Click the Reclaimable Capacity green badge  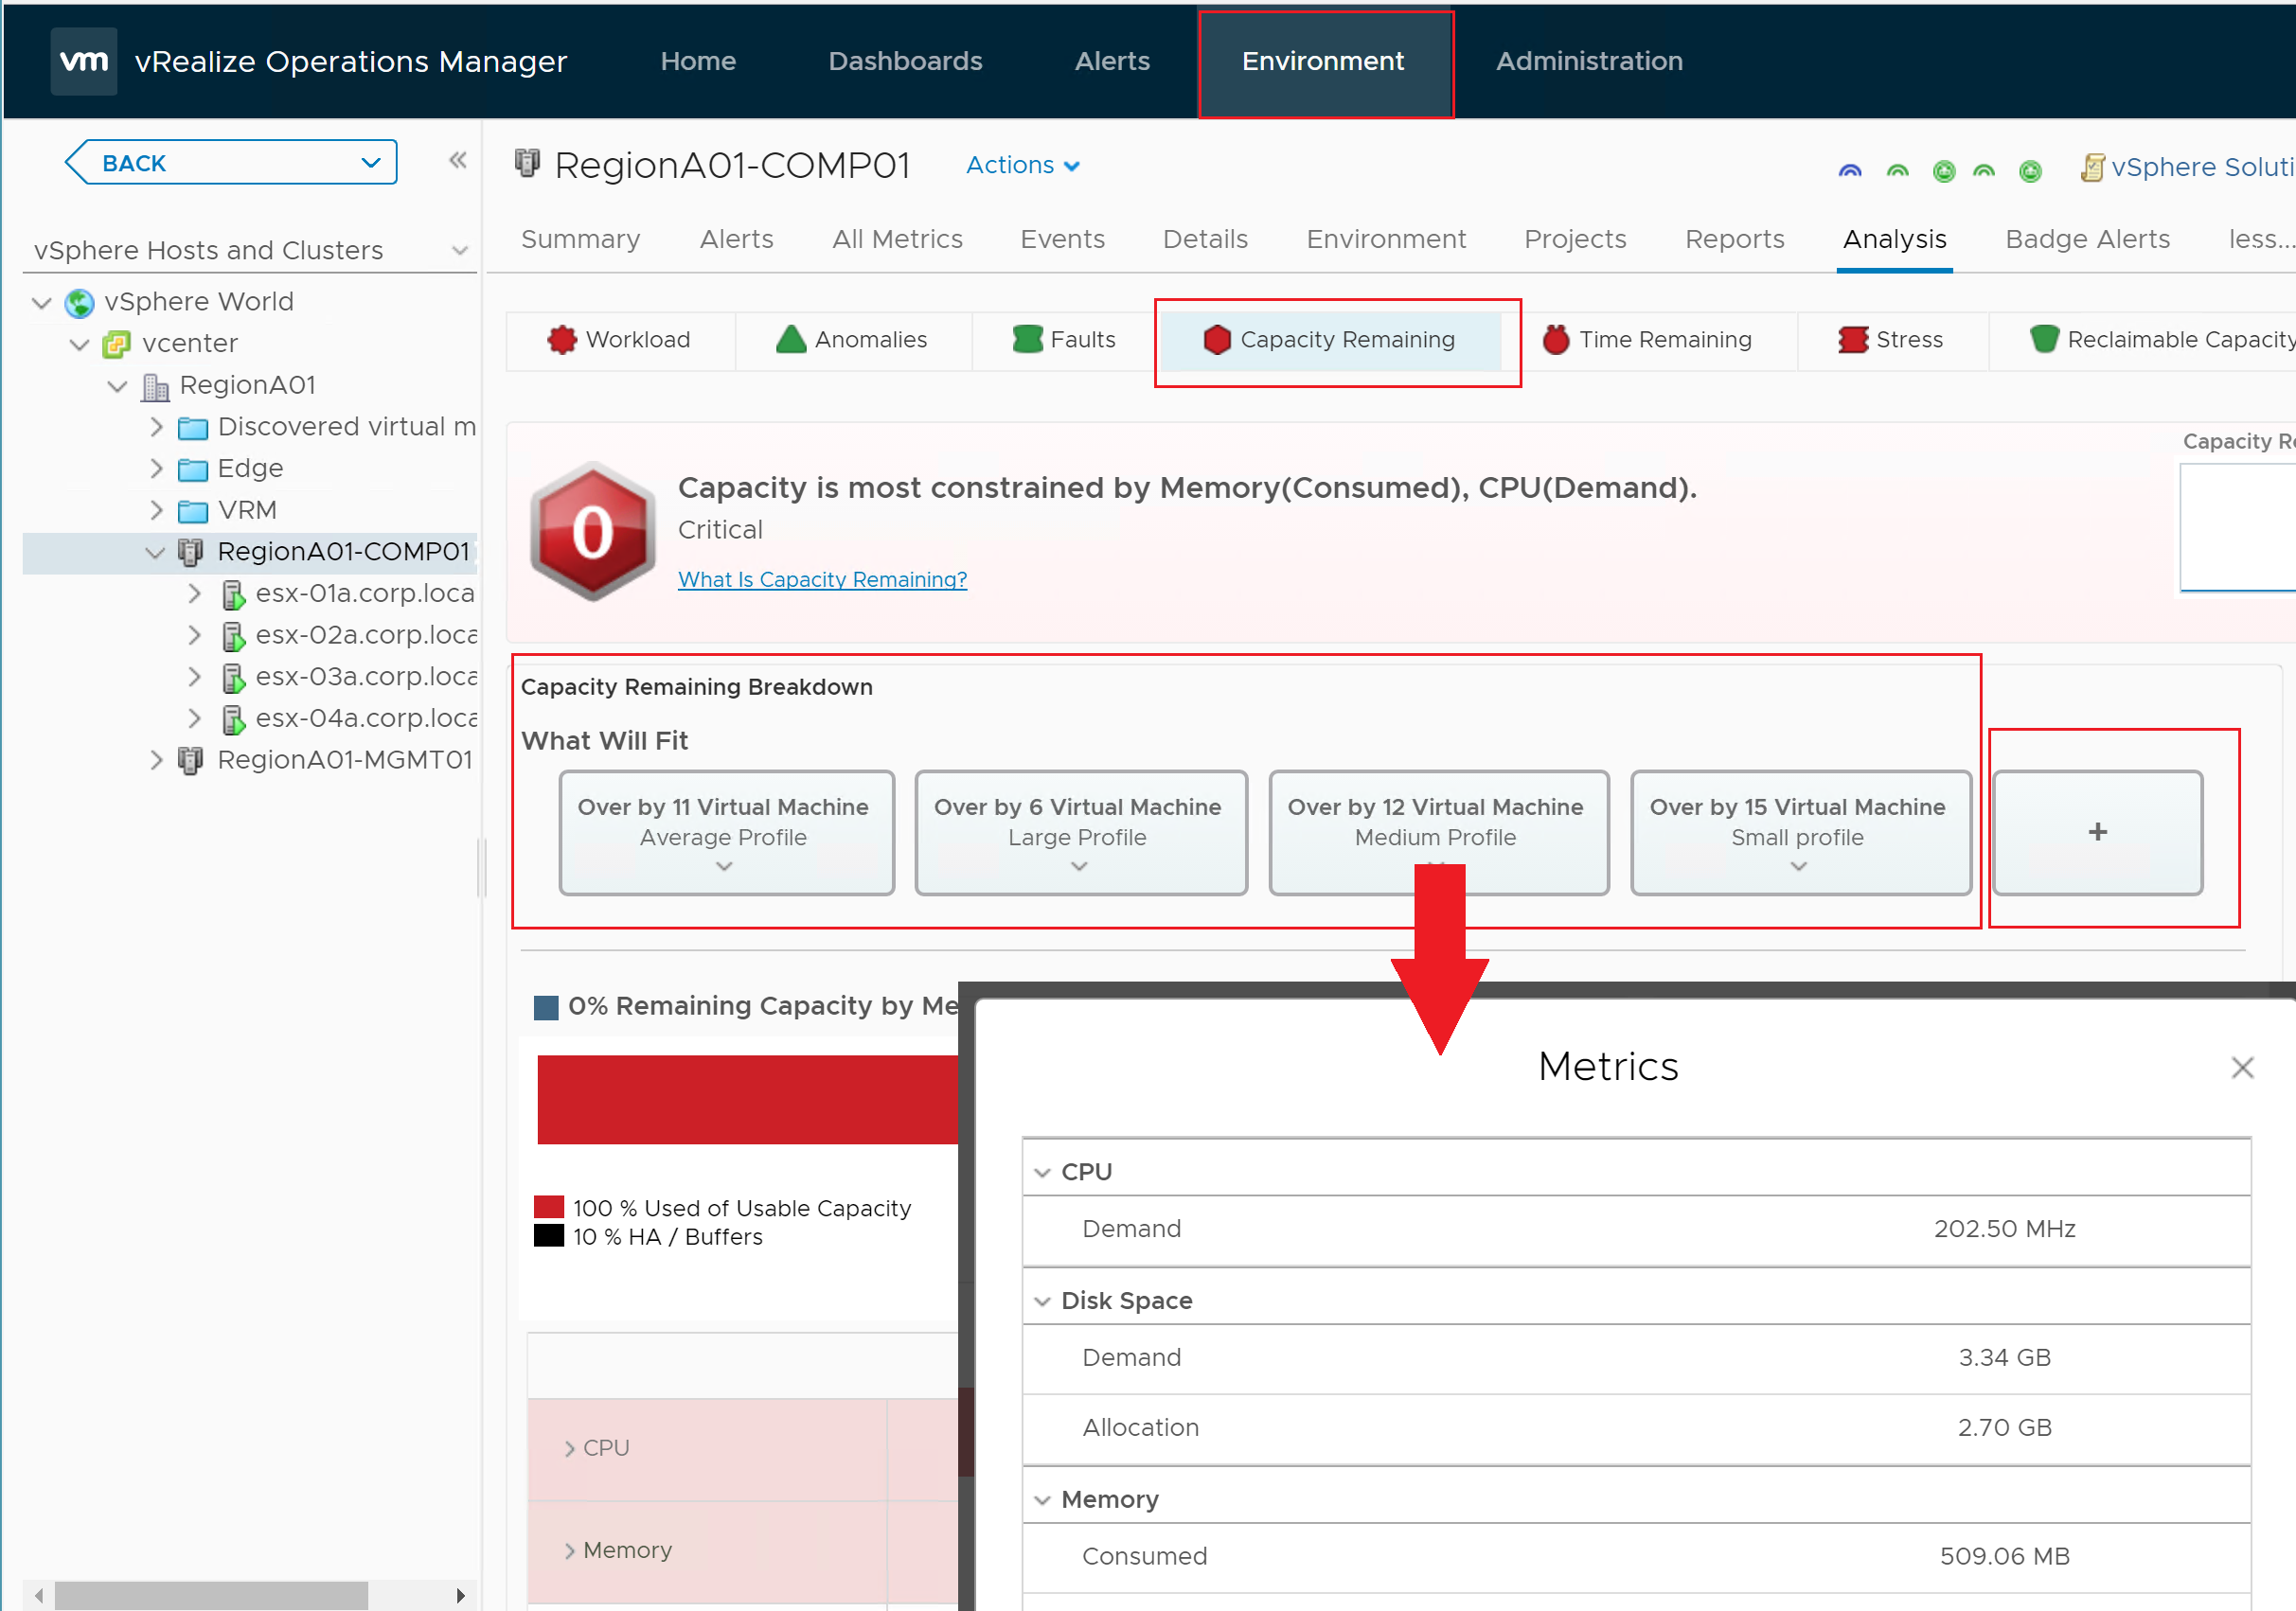point(2044,340)
